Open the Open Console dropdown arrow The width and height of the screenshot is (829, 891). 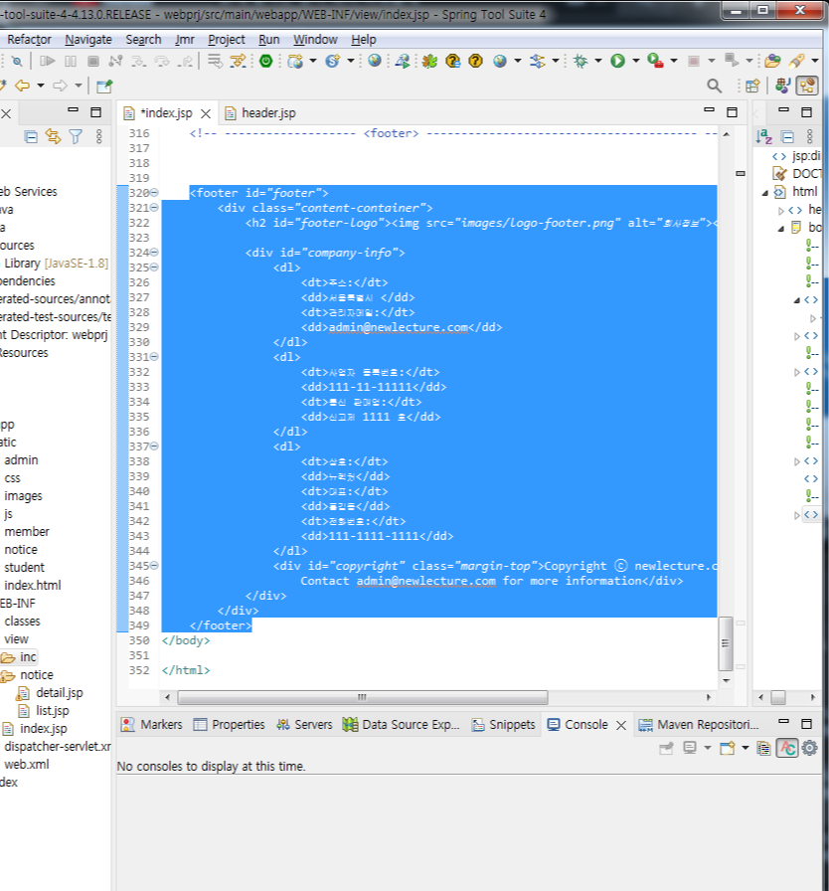[x=745, y=748]
